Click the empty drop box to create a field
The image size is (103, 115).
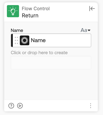(x=51, y=63)
